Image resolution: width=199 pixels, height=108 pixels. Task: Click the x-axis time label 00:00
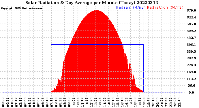tap(3, 102)
